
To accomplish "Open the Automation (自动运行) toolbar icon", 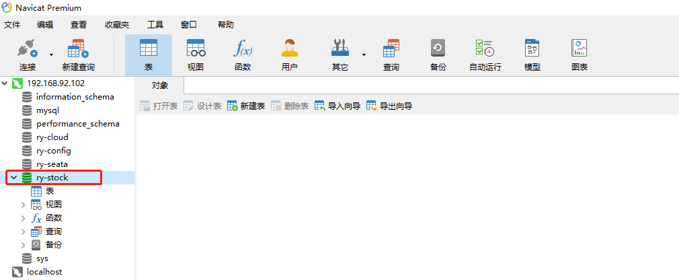I will (485, 48).
